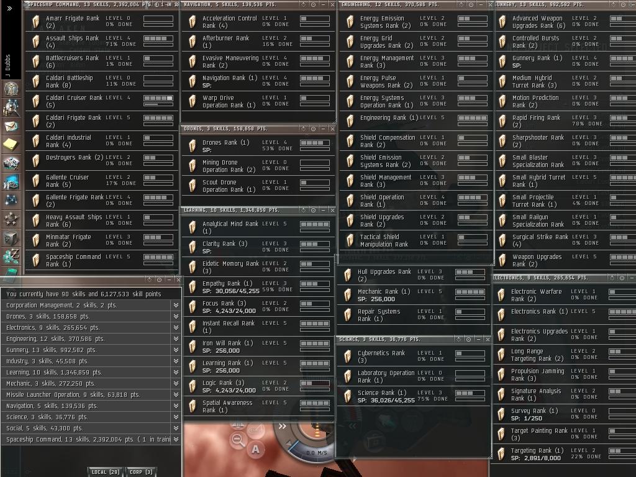This screenshot has height=477, width=636.
Task: Expand the sidebar with the double-arrow icon
Action: click(x=9, y=8)
